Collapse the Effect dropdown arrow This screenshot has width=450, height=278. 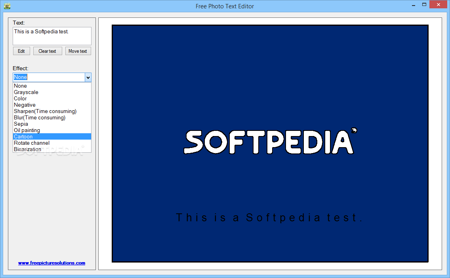[x=88, y=77]
